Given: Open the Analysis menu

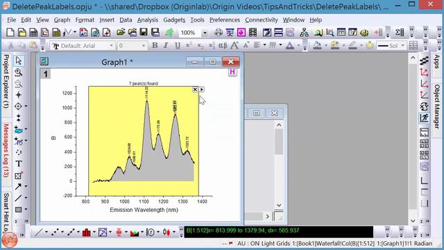Looking at the screenshot, I should coord(148,20).
